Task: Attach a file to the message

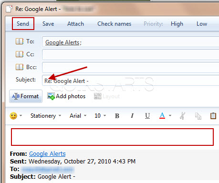Action: pyautogui.click(x=75, y=24)
